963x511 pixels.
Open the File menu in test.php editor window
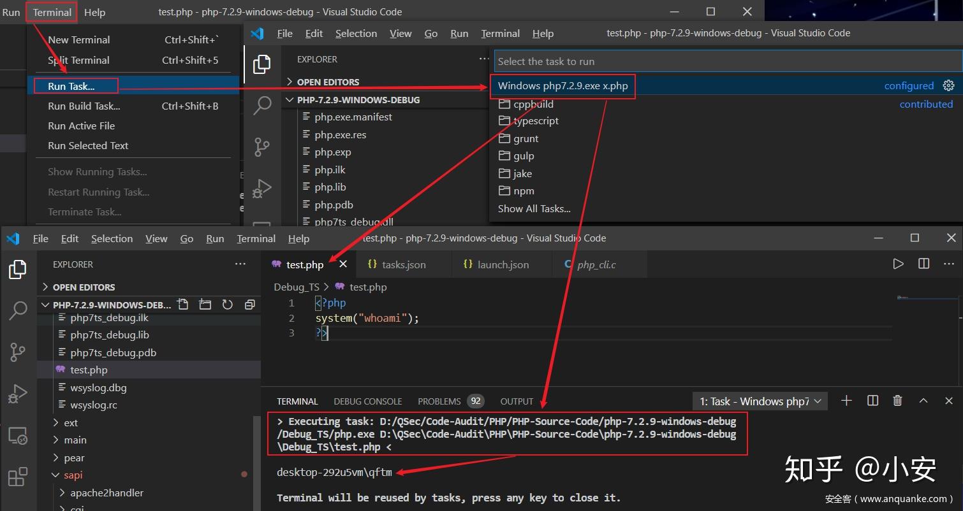point(41,238)
